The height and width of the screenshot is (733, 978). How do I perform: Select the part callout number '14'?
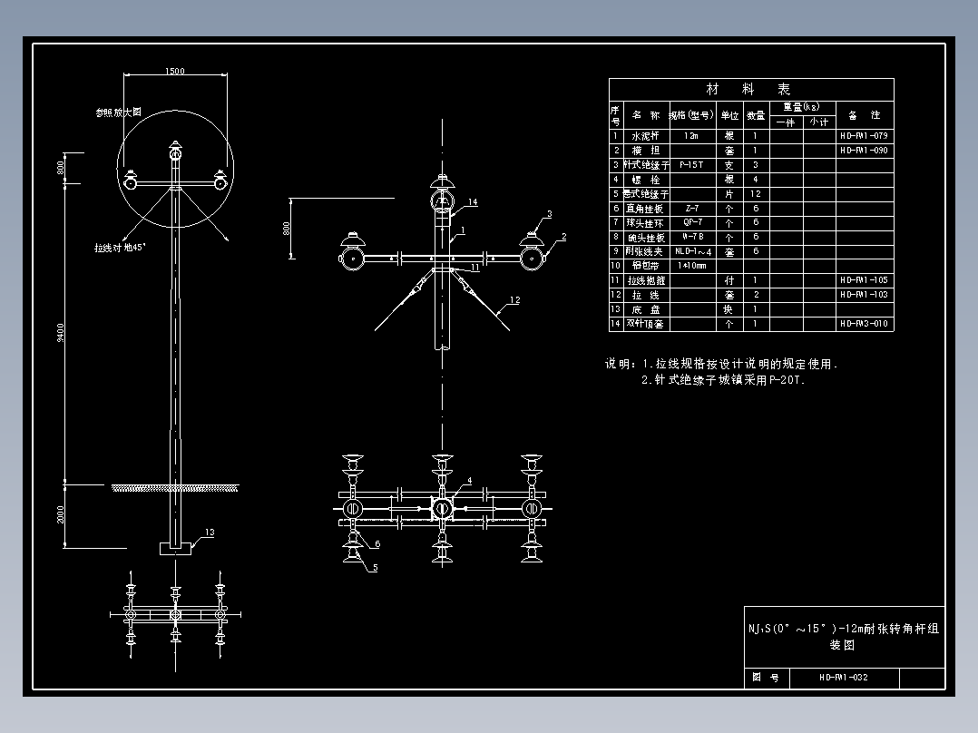pos(473,202)
